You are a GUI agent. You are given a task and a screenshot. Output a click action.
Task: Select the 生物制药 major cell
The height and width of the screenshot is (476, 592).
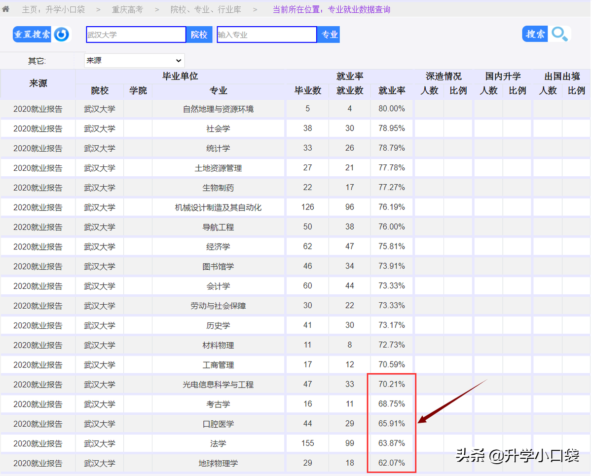point(219,188)
